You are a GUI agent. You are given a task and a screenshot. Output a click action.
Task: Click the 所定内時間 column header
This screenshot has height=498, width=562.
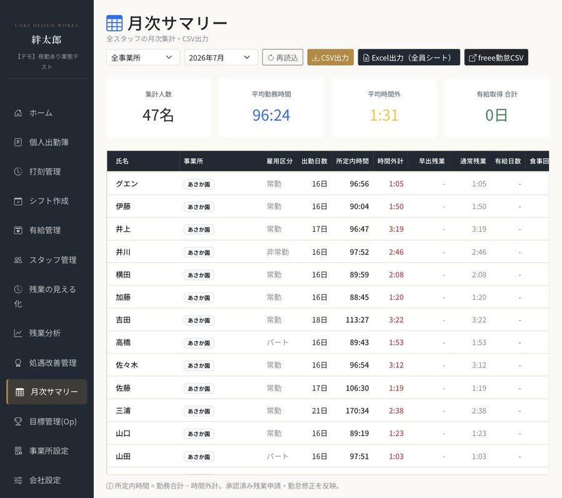pyautogui.click(x=352, y=161)
